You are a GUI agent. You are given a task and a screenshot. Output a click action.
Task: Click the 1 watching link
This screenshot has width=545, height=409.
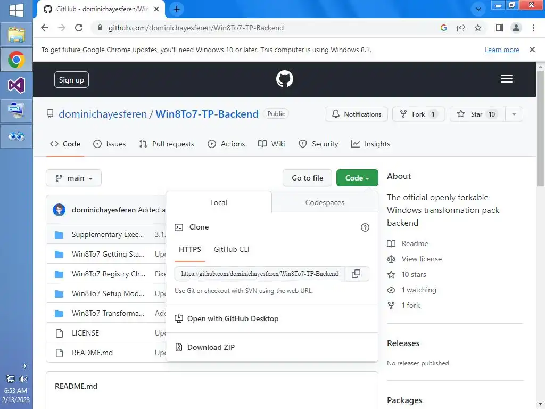[x=412, y=290]
